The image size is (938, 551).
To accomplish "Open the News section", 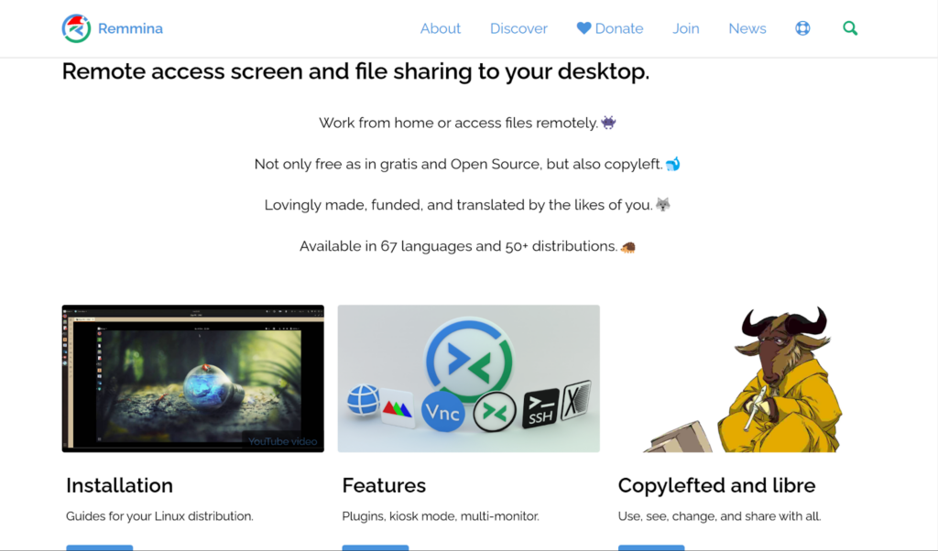I will tap(747, 28).
